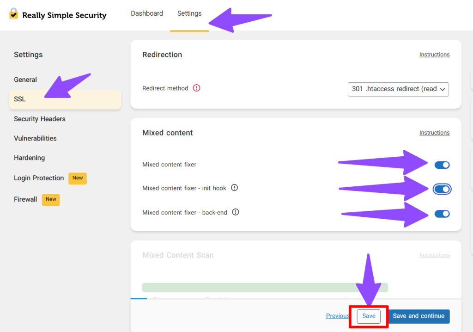This screenshot has height=332, width=473.
Task: Click the Really Simple Security title text
Action: (x=64, y=15)
